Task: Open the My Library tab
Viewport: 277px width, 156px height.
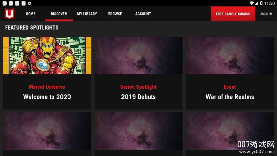Action: 87,14
